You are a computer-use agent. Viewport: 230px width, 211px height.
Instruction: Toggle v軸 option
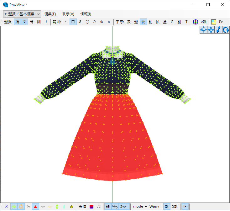204,22
